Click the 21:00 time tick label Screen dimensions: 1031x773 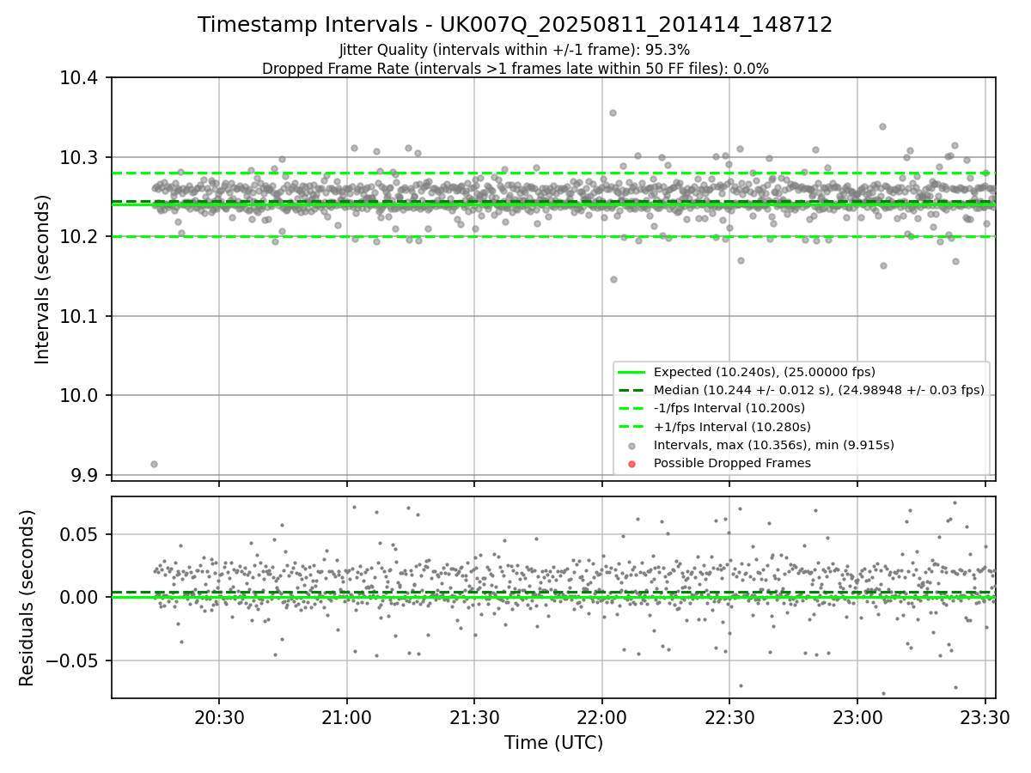pos(346,716)
